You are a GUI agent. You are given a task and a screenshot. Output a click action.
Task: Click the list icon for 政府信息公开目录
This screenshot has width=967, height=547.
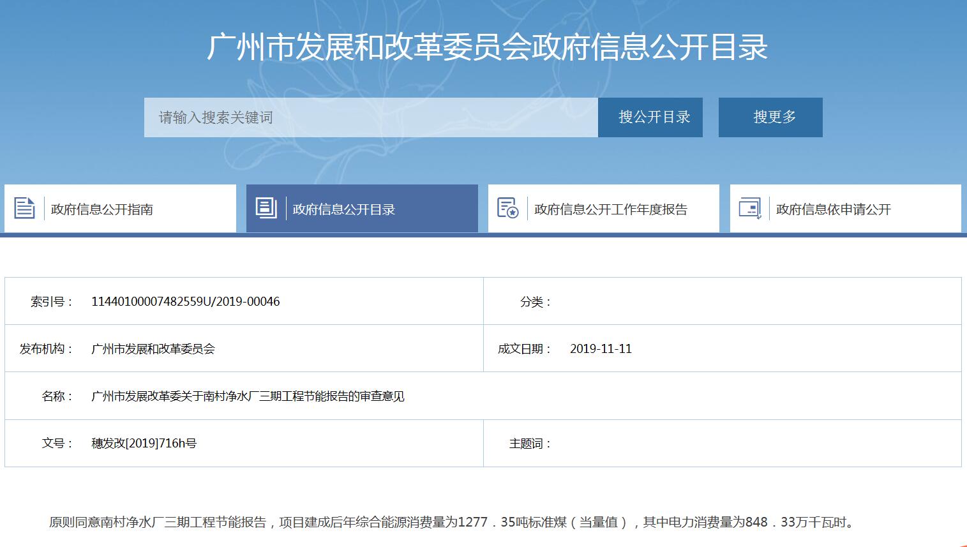click(266, 208)
